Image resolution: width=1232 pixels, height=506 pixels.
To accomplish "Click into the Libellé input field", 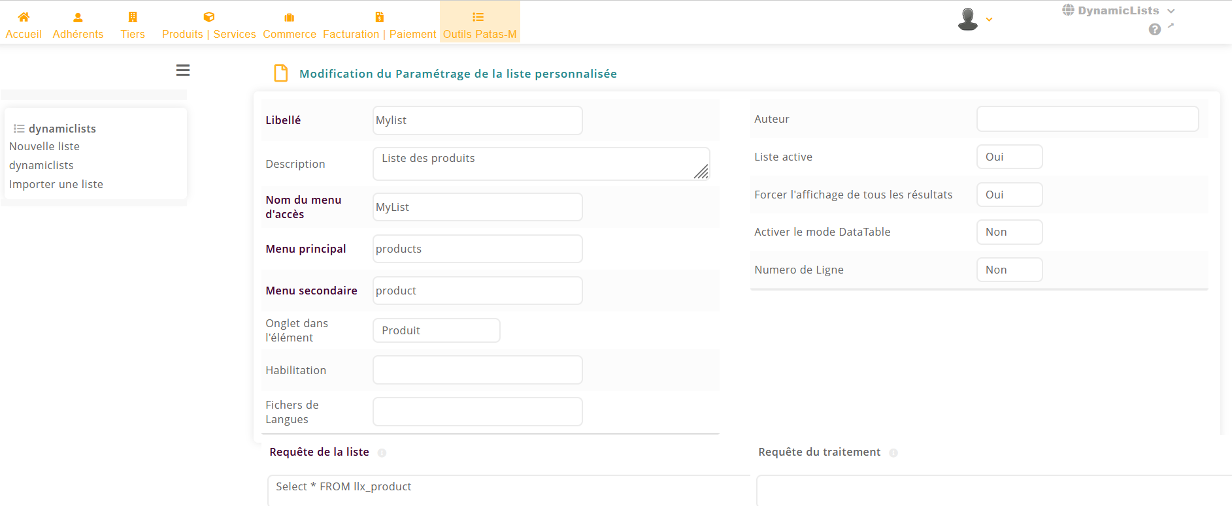I will tap(477, 120).
